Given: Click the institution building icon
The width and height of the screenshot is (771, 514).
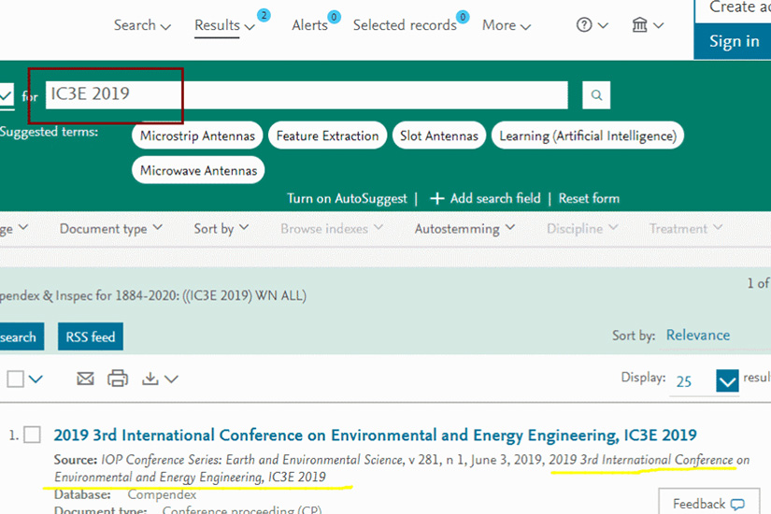Looking at the screenshot, I should 640,25.
